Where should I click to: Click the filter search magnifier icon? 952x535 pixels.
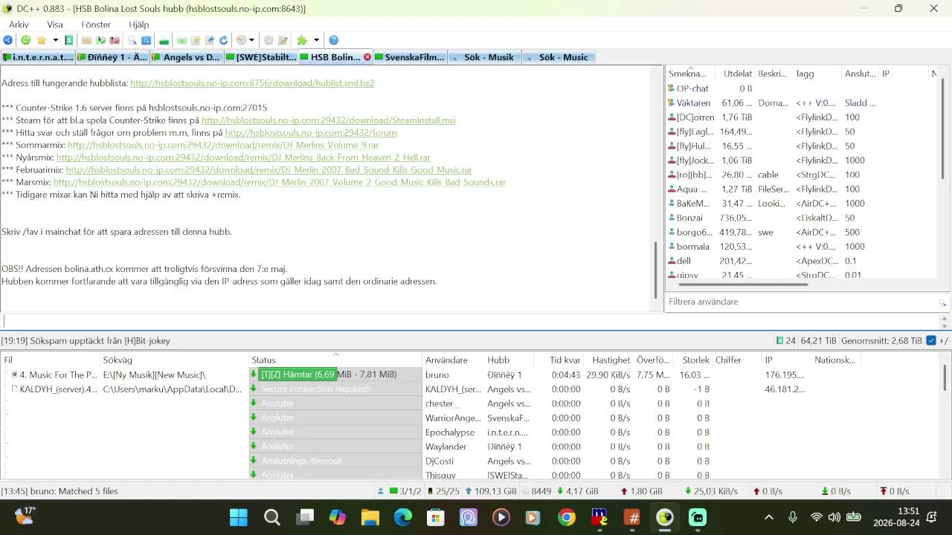pyautogui.click(x=942, y=302)
